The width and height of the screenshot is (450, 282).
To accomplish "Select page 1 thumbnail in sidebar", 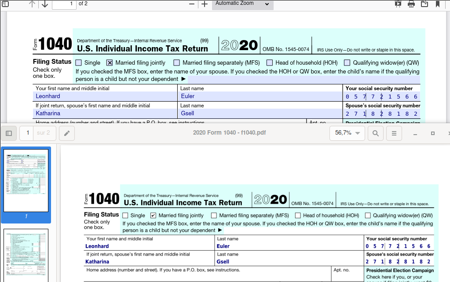I will 26,181.
